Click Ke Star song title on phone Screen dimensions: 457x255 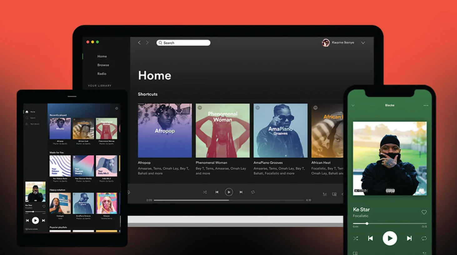361,209
